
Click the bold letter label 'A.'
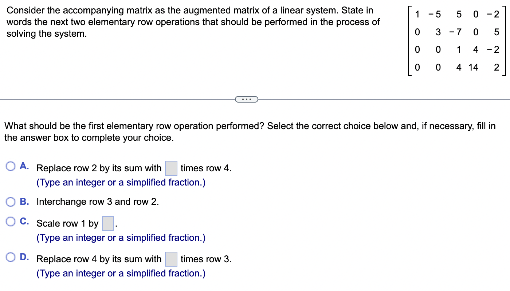24,166
